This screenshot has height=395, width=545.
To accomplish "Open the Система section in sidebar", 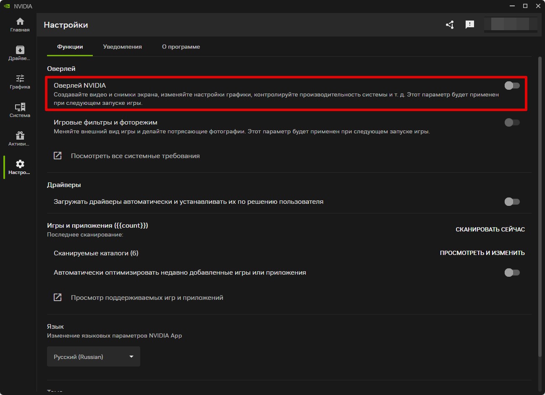I will click(20, 110).
